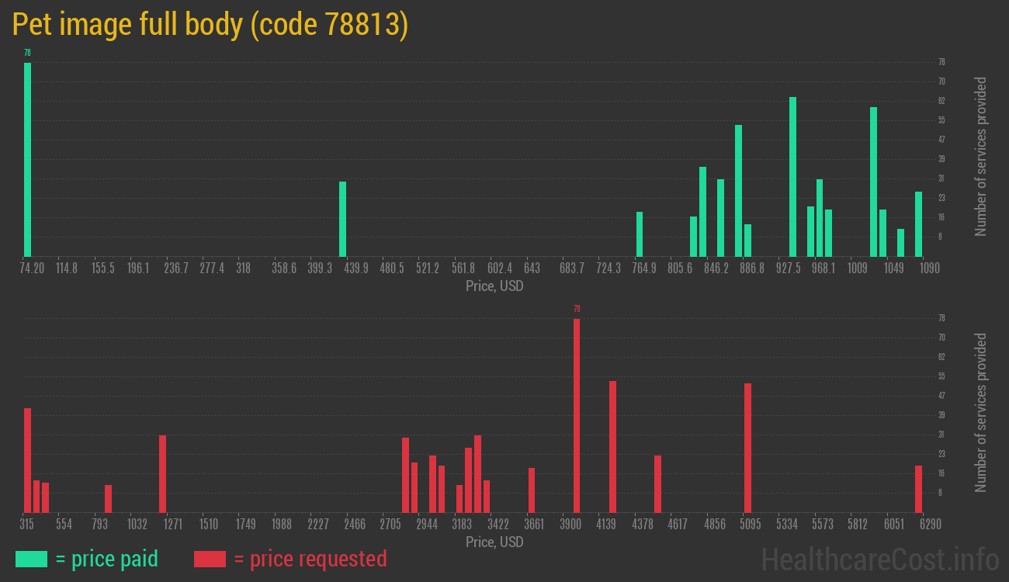Select the green bar at price 764.9

[640, 234]
